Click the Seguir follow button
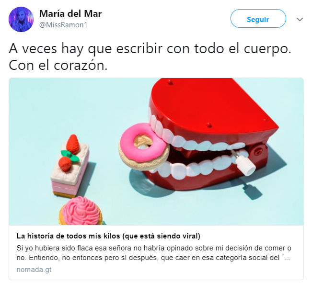Viewport: 312px width, 283px height. [x=258, y=19]
